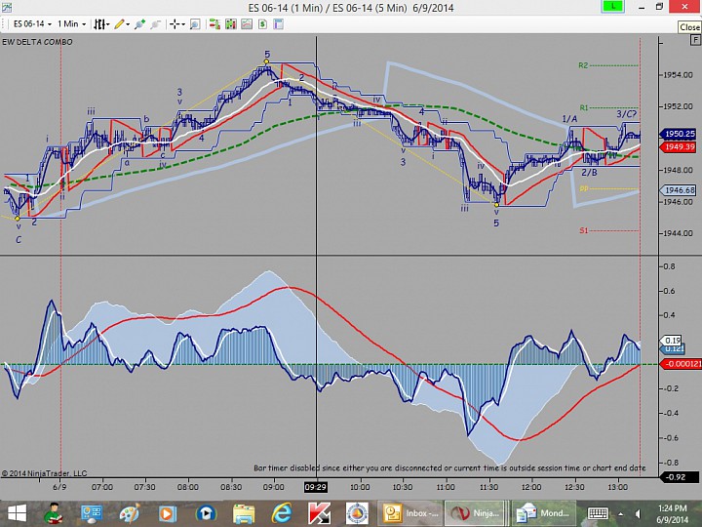The width and height of the screenshot is (702, 527).
Task: Expand the crosshair cursor dropdown arrow
Action: pyautogui.click(x=183, y=24)
